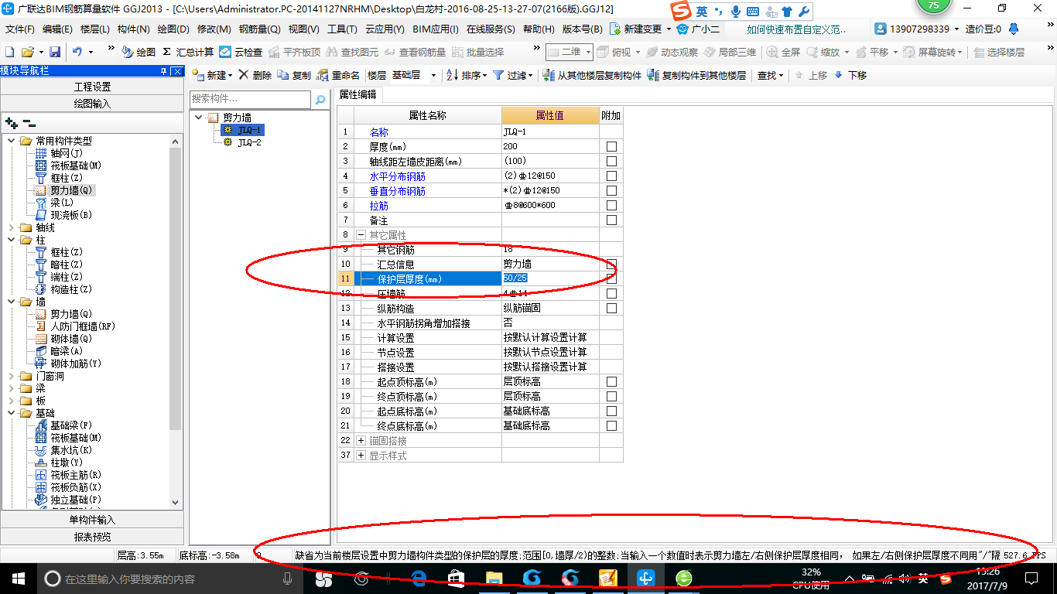Click search magnifier beside 搜索构件 box
Image resolution: width=1057 pixels, height=594 pixels.
(320, 100)
